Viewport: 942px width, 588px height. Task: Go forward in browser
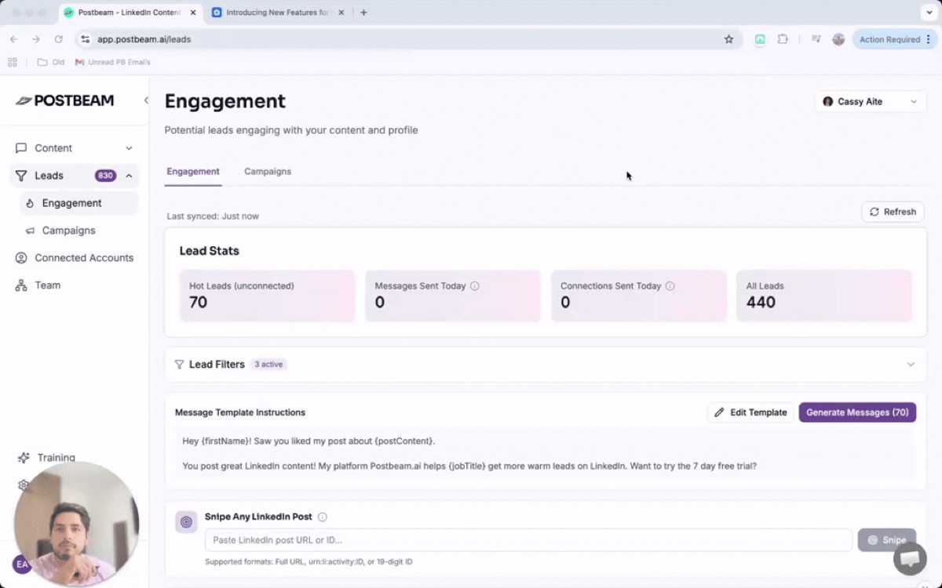tap(36, 39)
